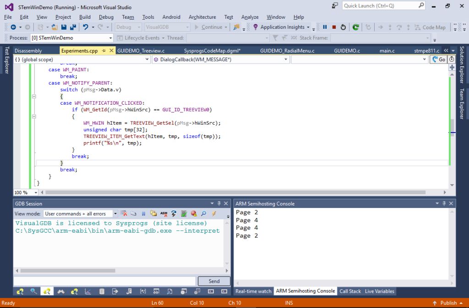
Task: Open the DialogCallback(WM_MESSAGE*) member dropdown
Action: pos(220,59)
